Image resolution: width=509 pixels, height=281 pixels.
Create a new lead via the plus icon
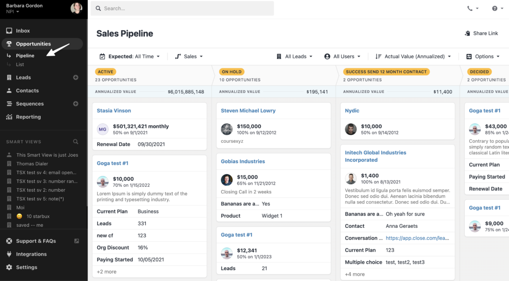(75, 77)
